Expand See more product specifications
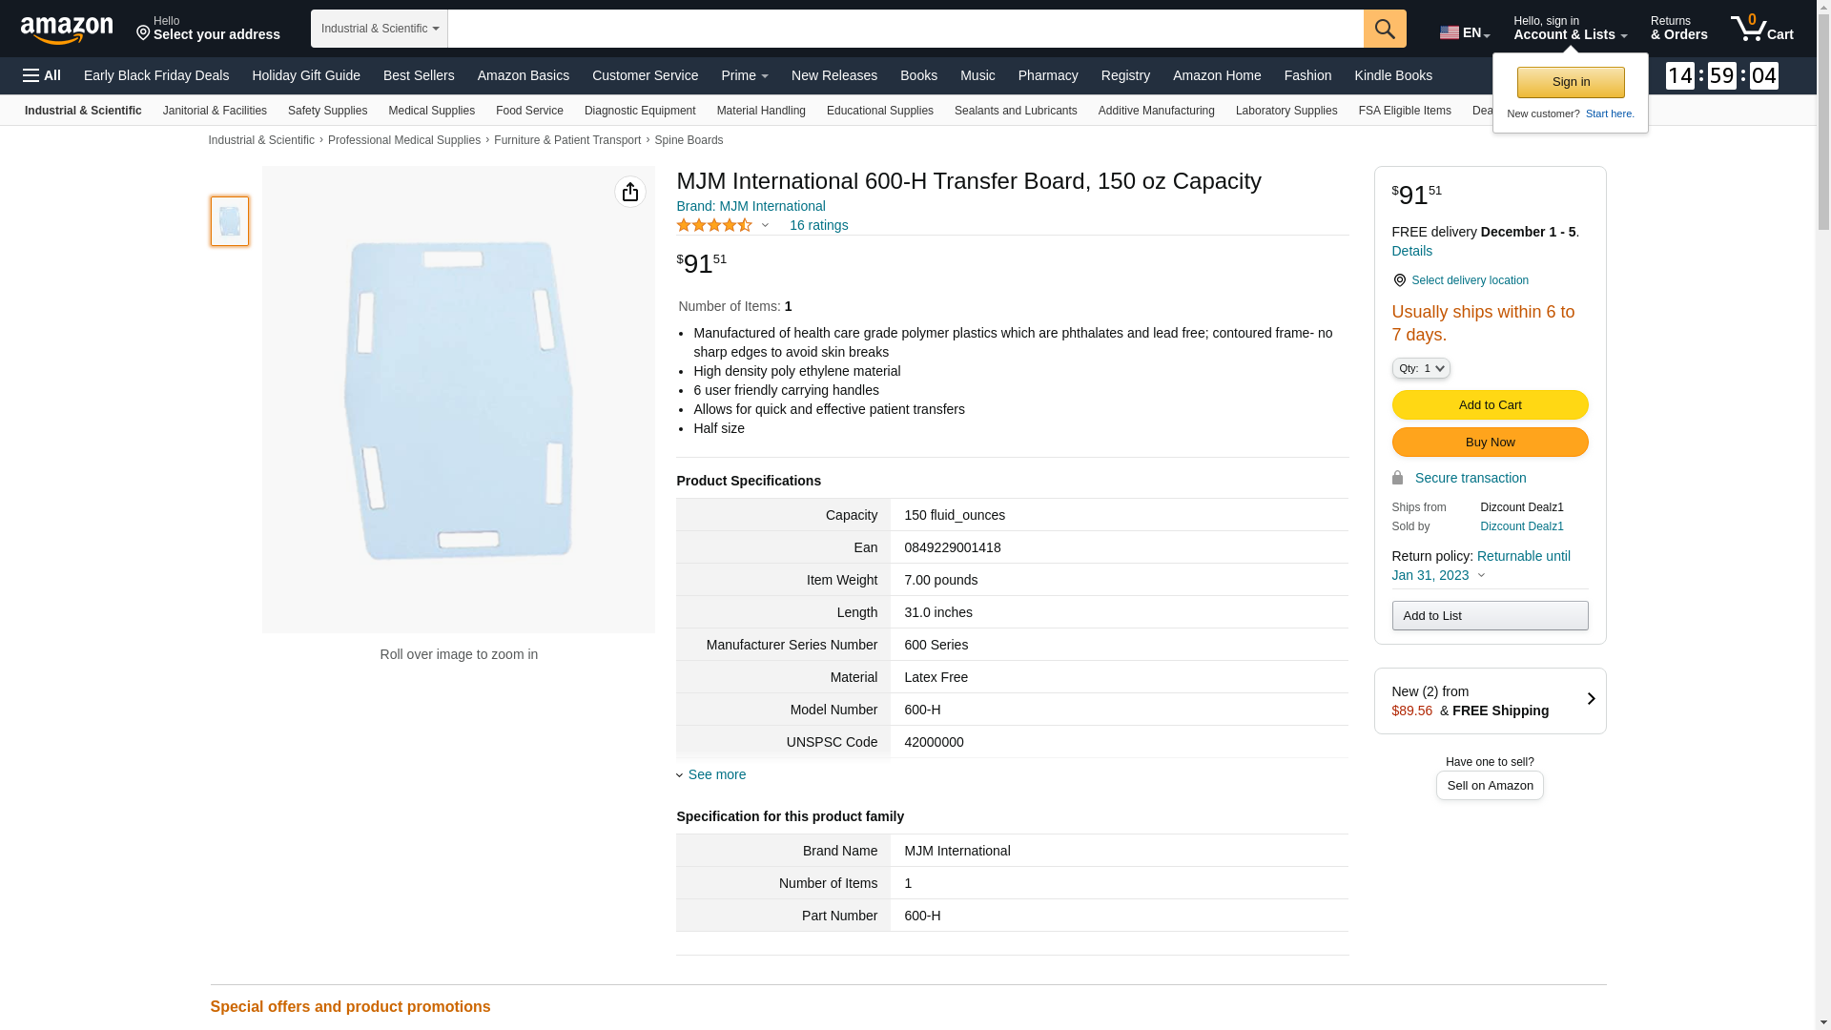This screenshot has height=1030, width=1831. [x=716, y=774]
